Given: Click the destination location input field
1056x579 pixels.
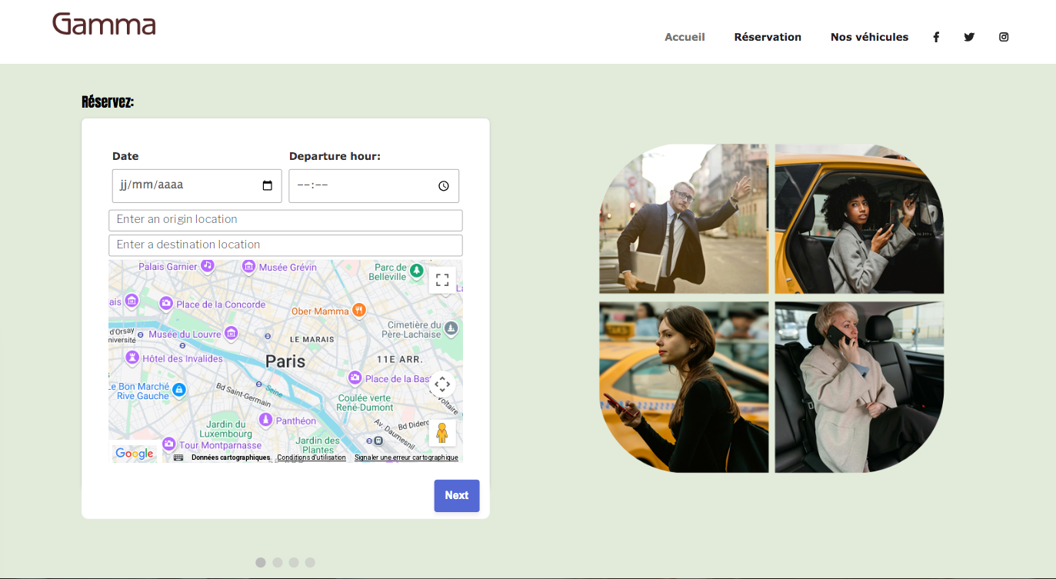Looking at the screenshot, I should 285,245.
